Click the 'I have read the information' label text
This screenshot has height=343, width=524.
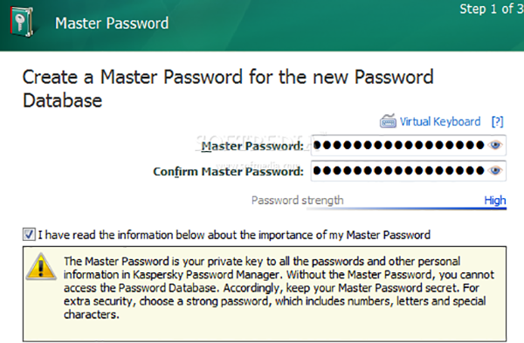tap(234, 235)
